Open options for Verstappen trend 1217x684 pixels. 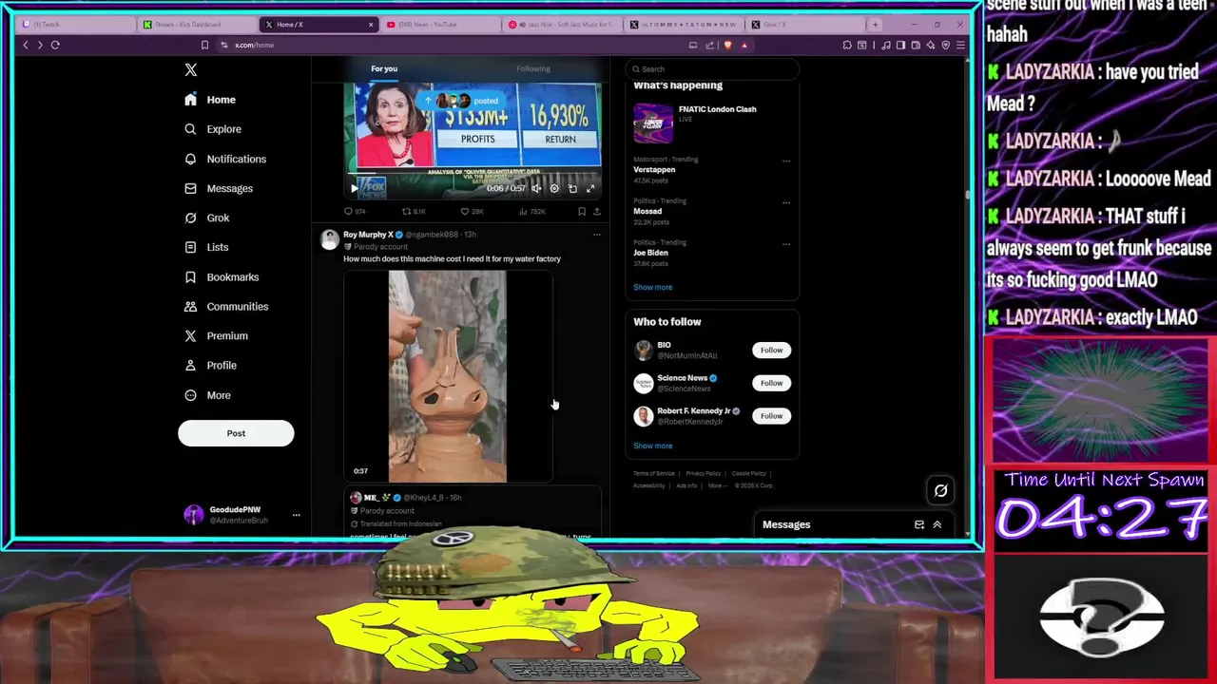[x=786, y=161]
